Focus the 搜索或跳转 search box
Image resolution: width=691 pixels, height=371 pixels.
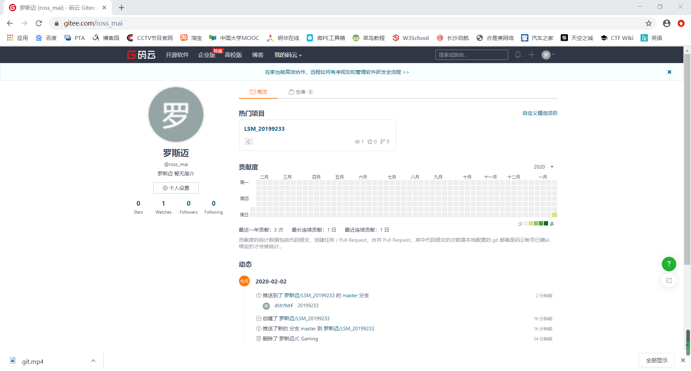pyautogui.click(x=471, y=55)
